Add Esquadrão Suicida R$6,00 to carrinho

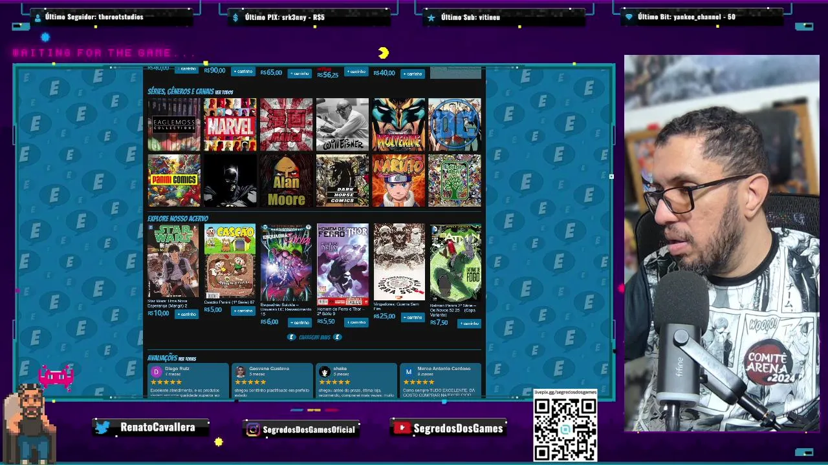point(299,322)
